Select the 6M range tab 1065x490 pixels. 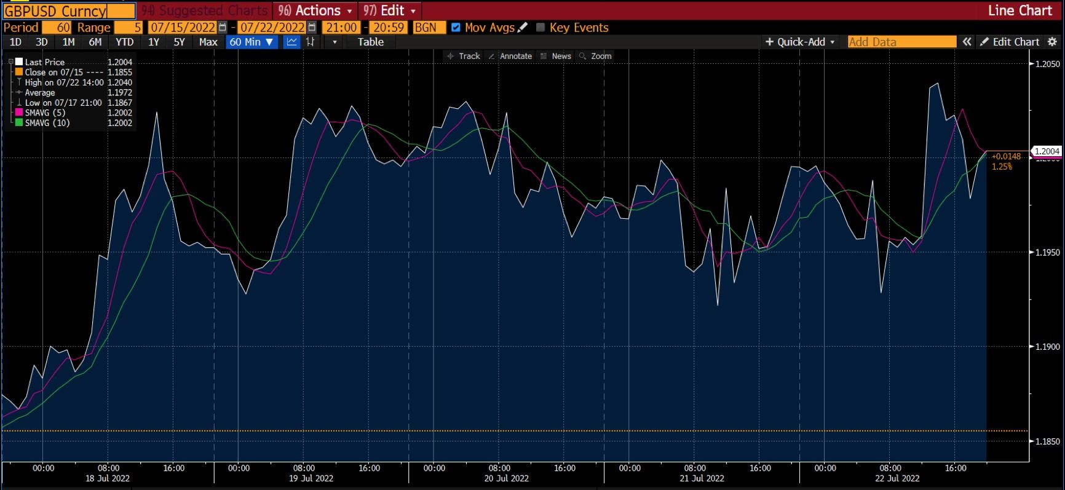click(95, 42)
